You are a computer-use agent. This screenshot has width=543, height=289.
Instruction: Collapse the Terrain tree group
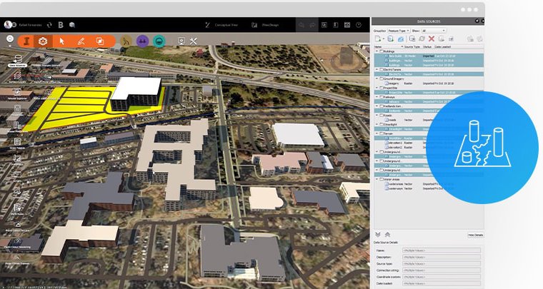click(377, 133)
